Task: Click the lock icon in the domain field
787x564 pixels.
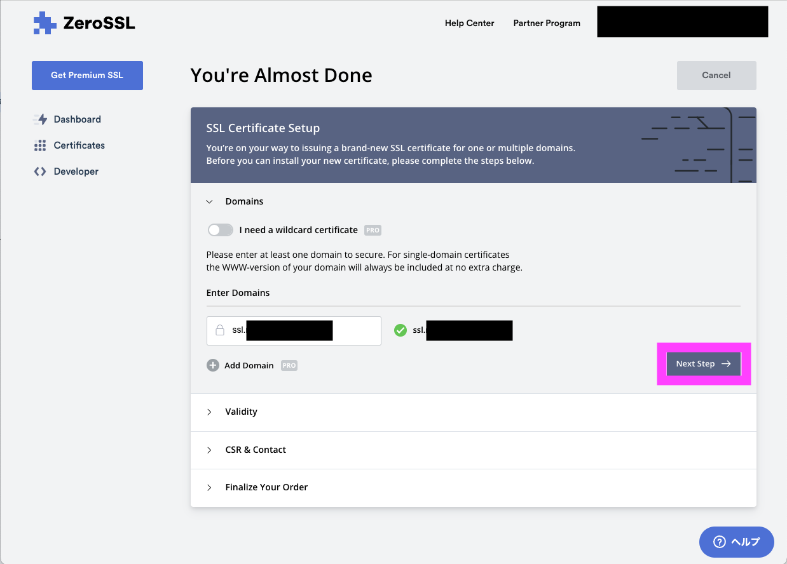Action: click(x=219, y=330)
